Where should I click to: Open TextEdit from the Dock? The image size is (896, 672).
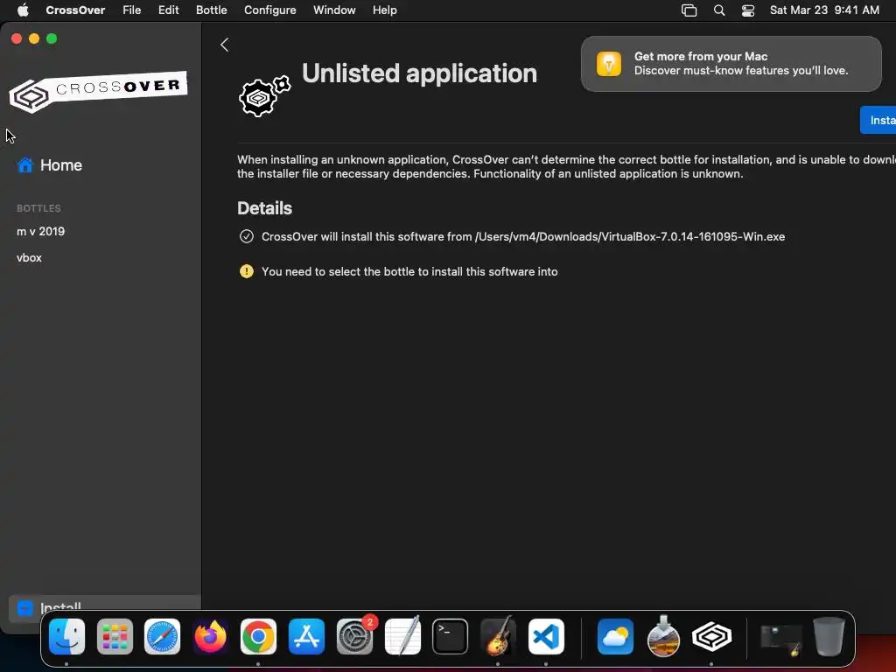coord(402,637)
